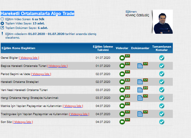The image size is (191, 138).
Task: Follow Videoyu İzle link for Son Söz
Action: 23,122
